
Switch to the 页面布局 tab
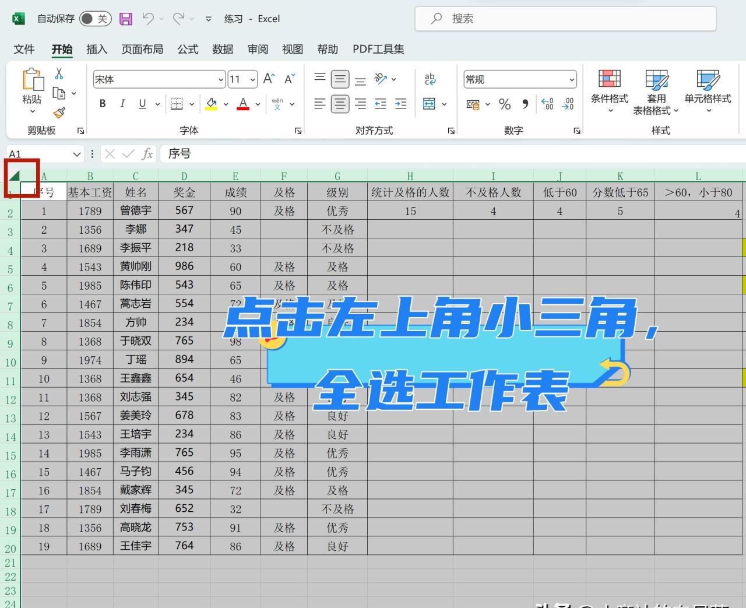pyautogui.click(x=142, y=49)
